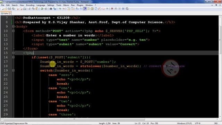The image size is (222, 125).
Task: Open the Tools menu
Action: pyautogui.click(x=59, y=5)
